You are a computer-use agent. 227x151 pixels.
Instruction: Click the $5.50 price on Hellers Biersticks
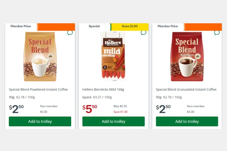[x=90, y=109]
